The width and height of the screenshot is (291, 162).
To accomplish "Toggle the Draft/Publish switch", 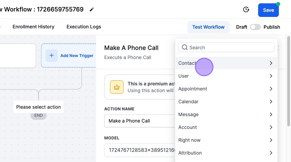I will click(x=255, y=27).
